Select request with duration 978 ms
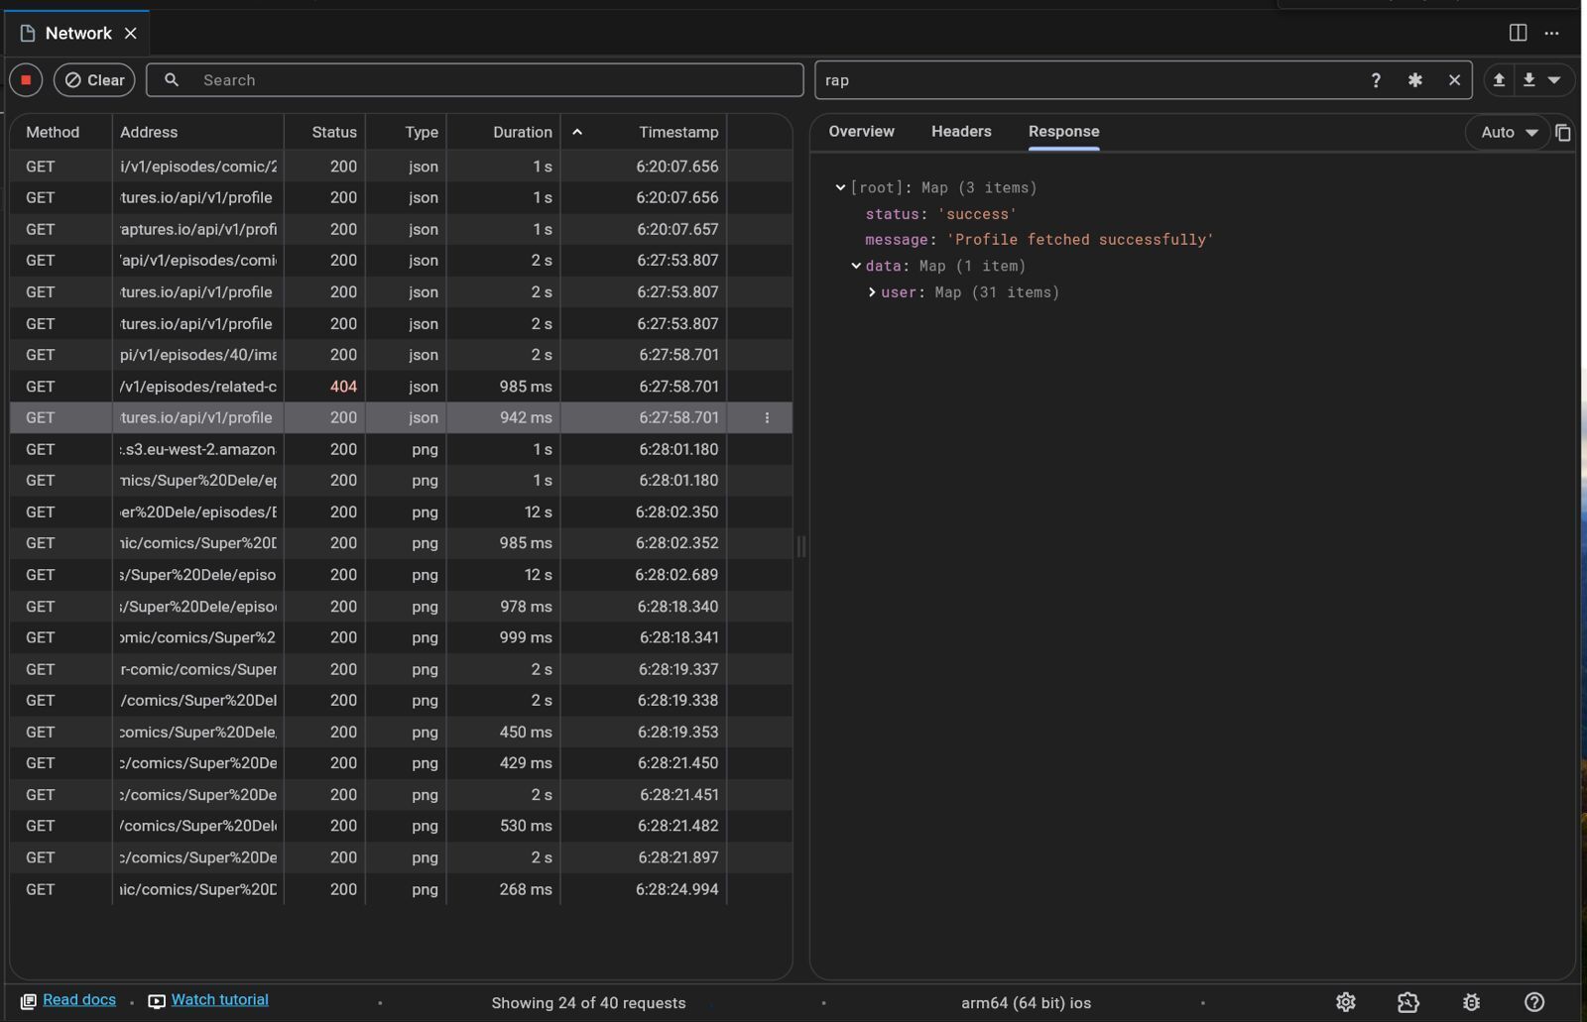Screen dimensions: 1587x1022 [401, 606]
